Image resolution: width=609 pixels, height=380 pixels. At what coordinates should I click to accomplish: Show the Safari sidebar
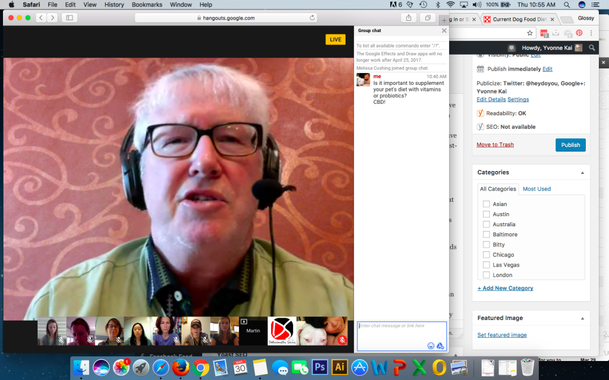(70, 18)
